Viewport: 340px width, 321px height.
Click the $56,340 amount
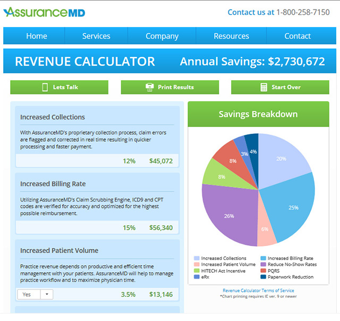tap(161, 228)
